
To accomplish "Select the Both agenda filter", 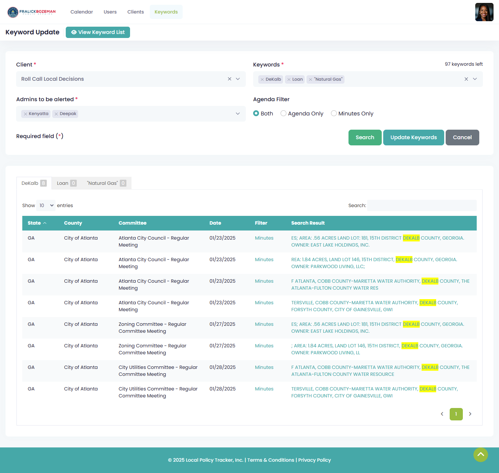I will 256,113.
